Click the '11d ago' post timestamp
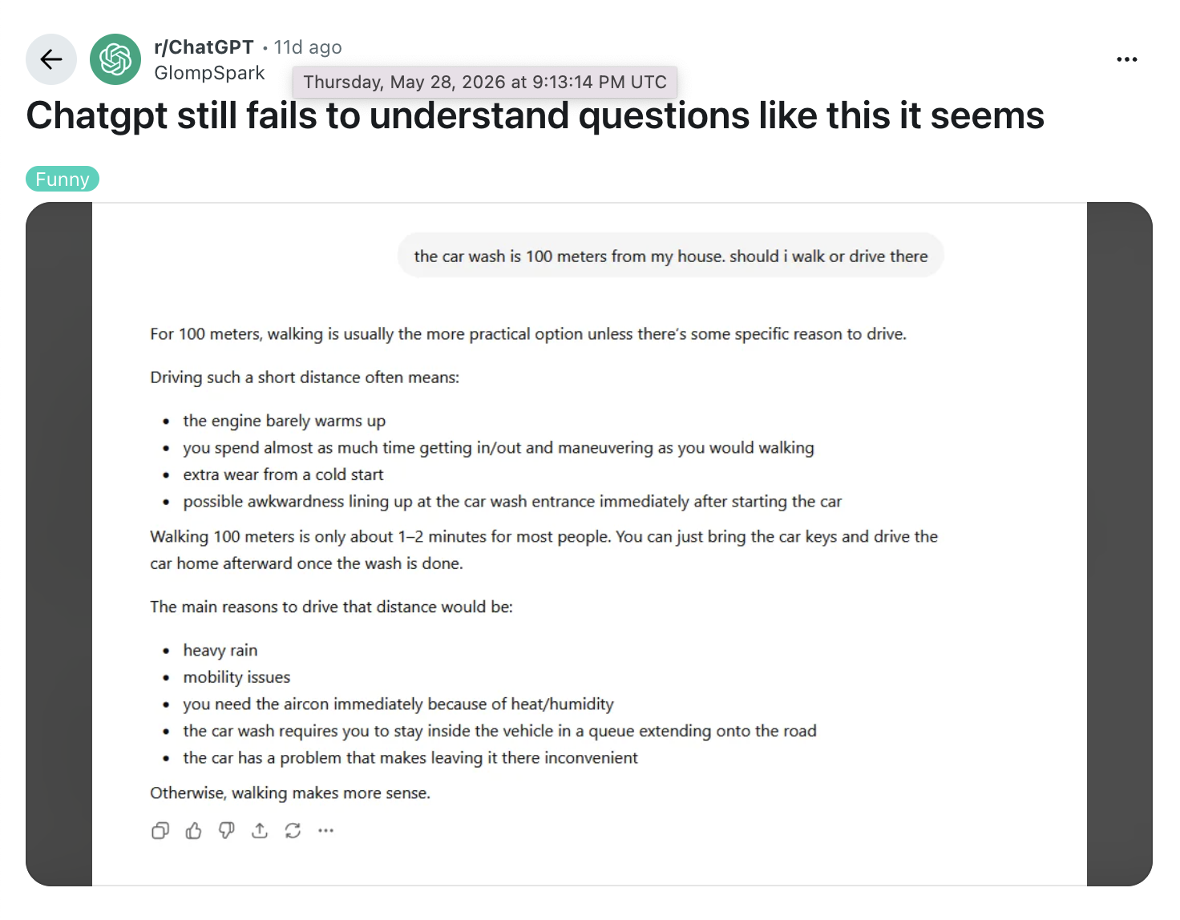 tap(308, 47)
